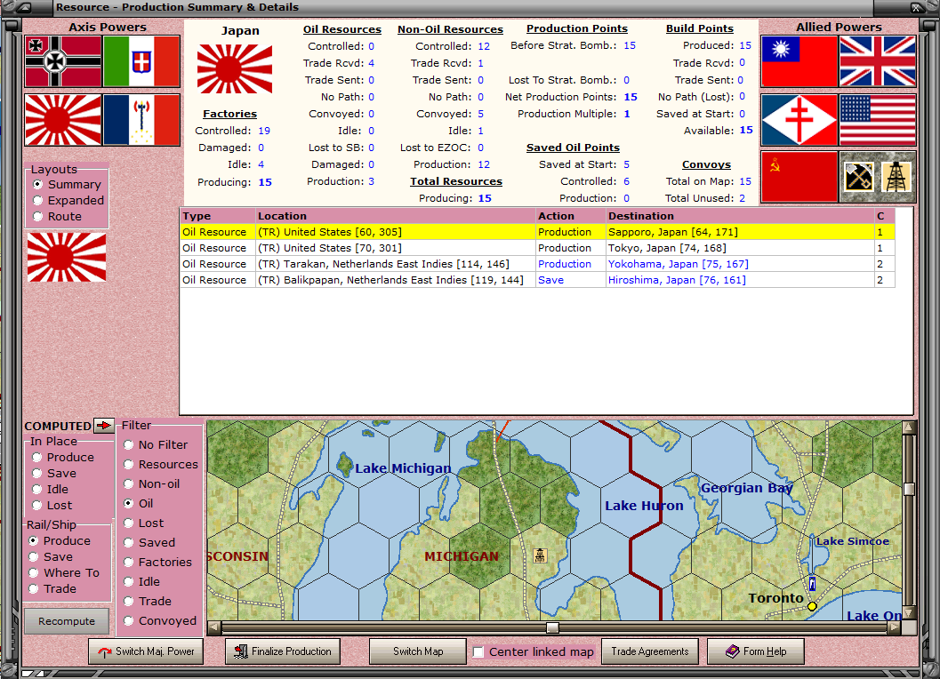Screen dimensions: 940x679
Task: Set filter to Idle
Action: pos(141,582)
